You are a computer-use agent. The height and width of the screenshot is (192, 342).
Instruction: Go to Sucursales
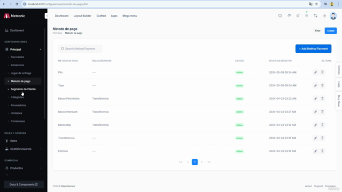(17, 57)
